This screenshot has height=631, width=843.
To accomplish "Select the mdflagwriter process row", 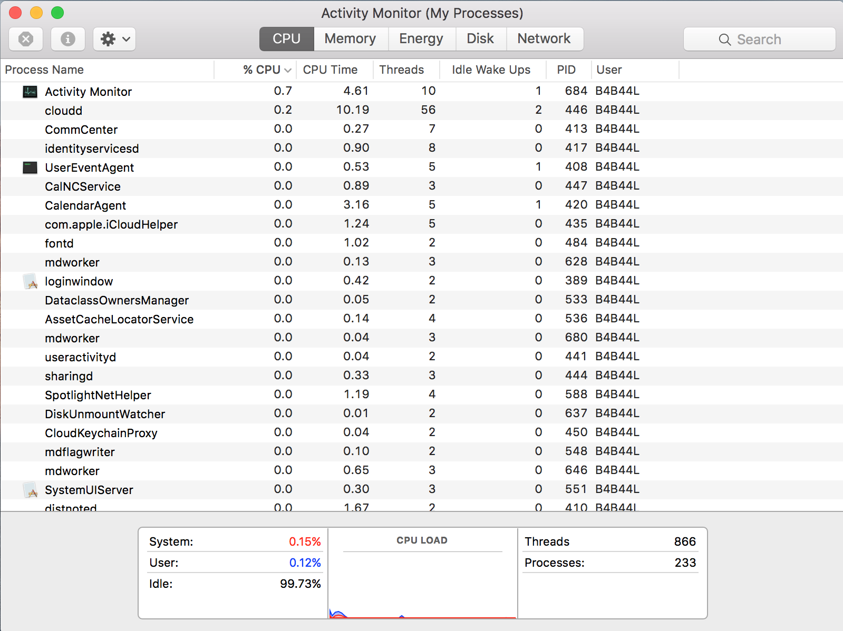I will (421, 452).
